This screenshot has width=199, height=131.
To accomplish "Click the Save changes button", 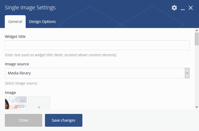I will (x=64, y=120).
